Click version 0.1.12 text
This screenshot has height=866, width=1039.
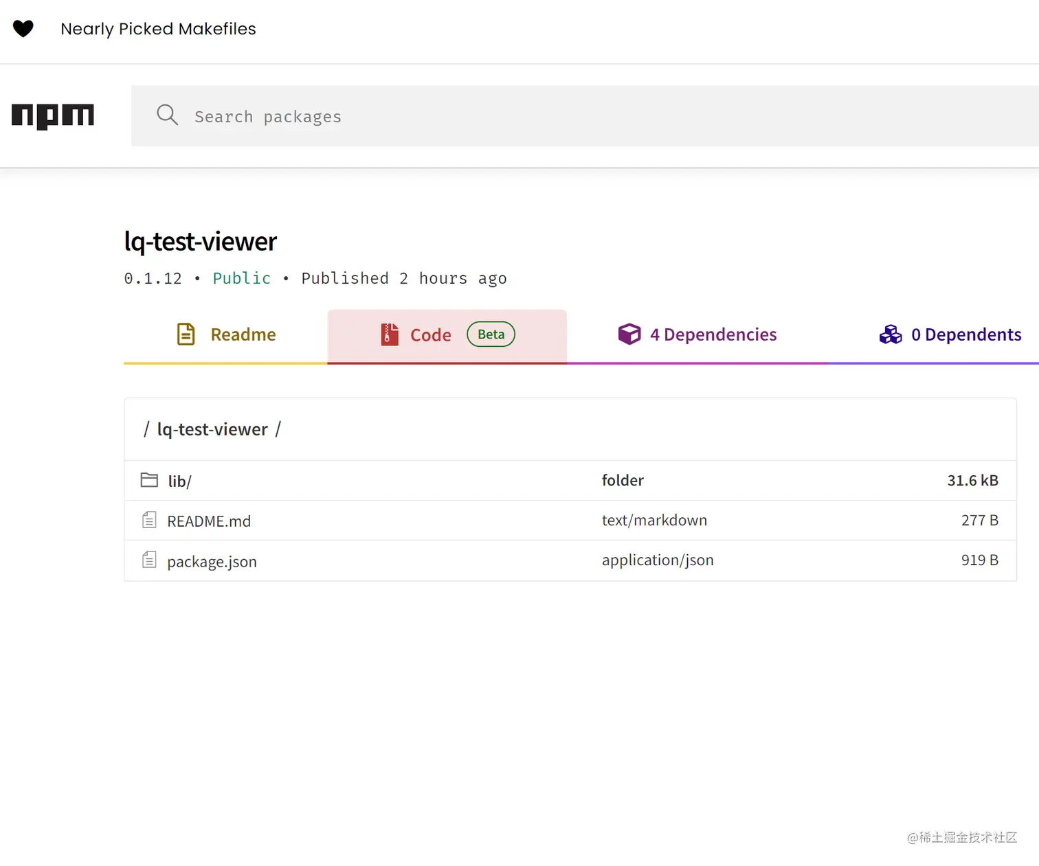(153, 278)
